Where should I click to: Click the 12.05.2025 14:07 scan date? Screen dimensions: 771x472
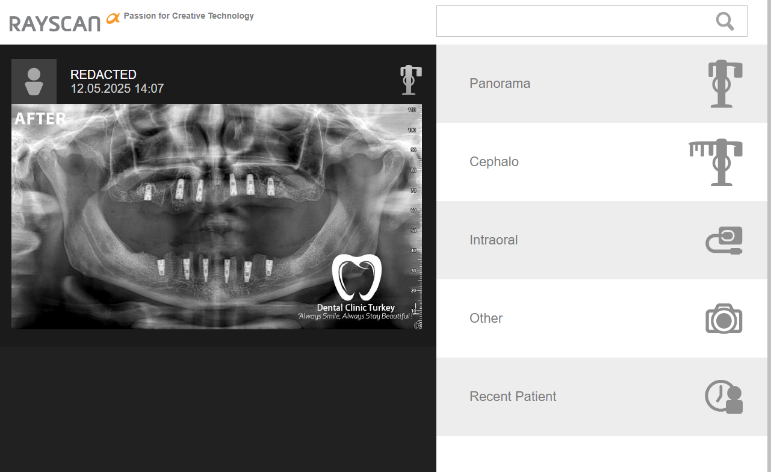[x=117, y=89]
